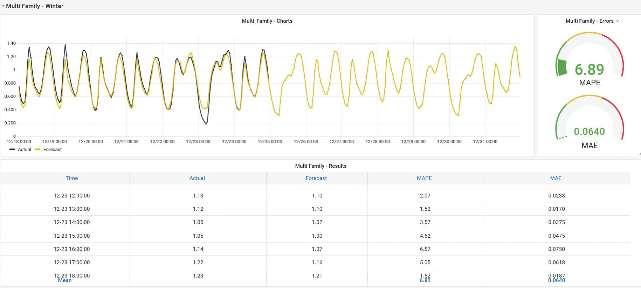
Task: Click the MAE value 0.0375
Action: 557,222
